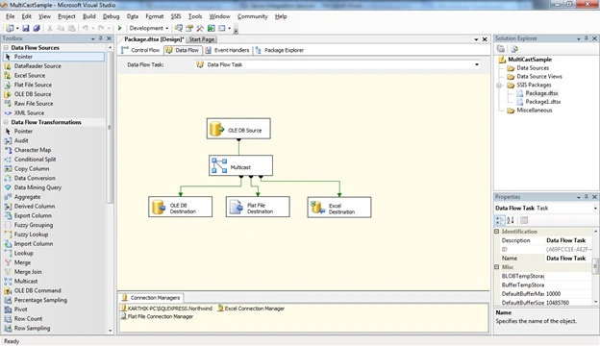Collapse the Identification properties section
The image size is (600, 346).
pos(497,232)
